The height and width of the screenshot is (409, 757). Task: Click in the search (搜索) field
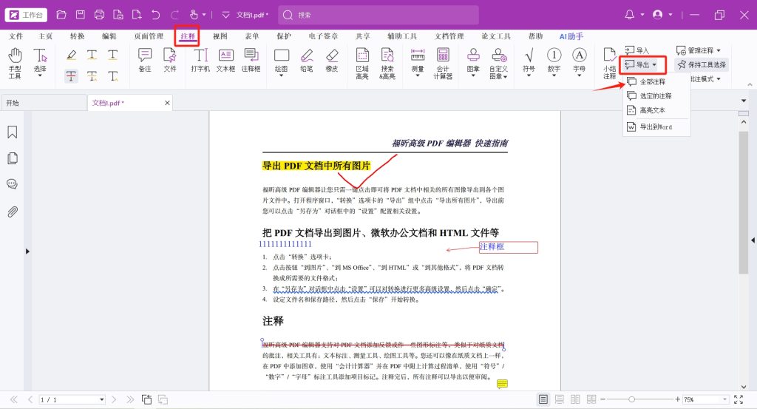(x=378, y=15)
